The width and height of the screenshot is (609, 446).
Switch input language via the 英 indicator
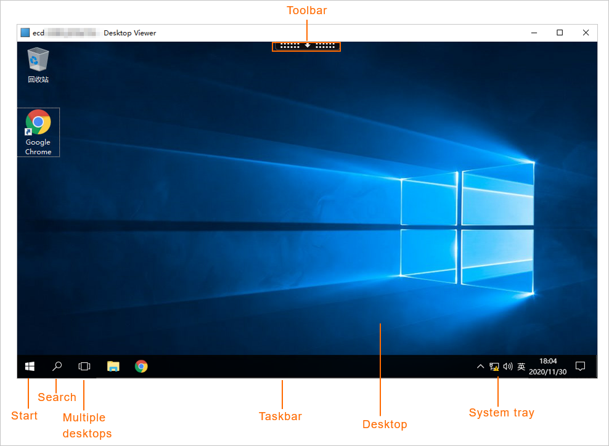click(521, 366)
